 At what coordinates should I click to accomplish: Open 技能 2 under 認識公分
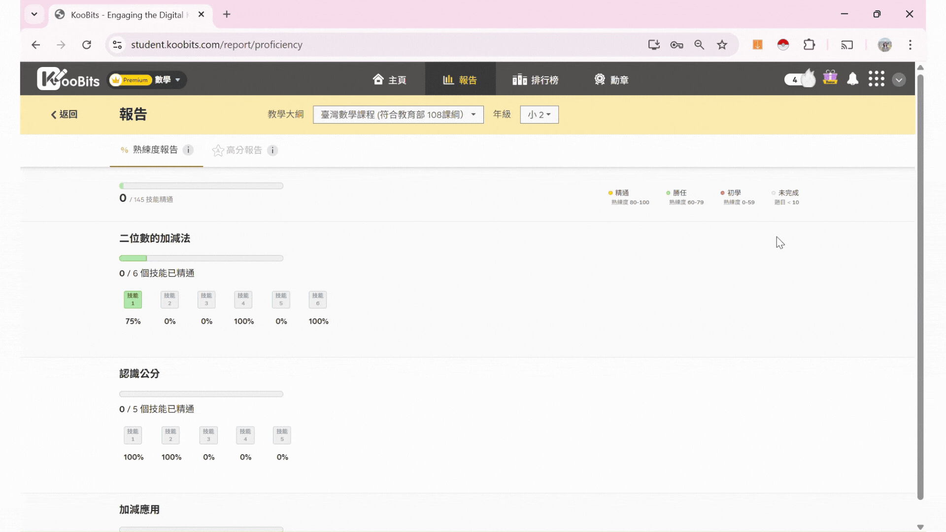coord(171,435)
